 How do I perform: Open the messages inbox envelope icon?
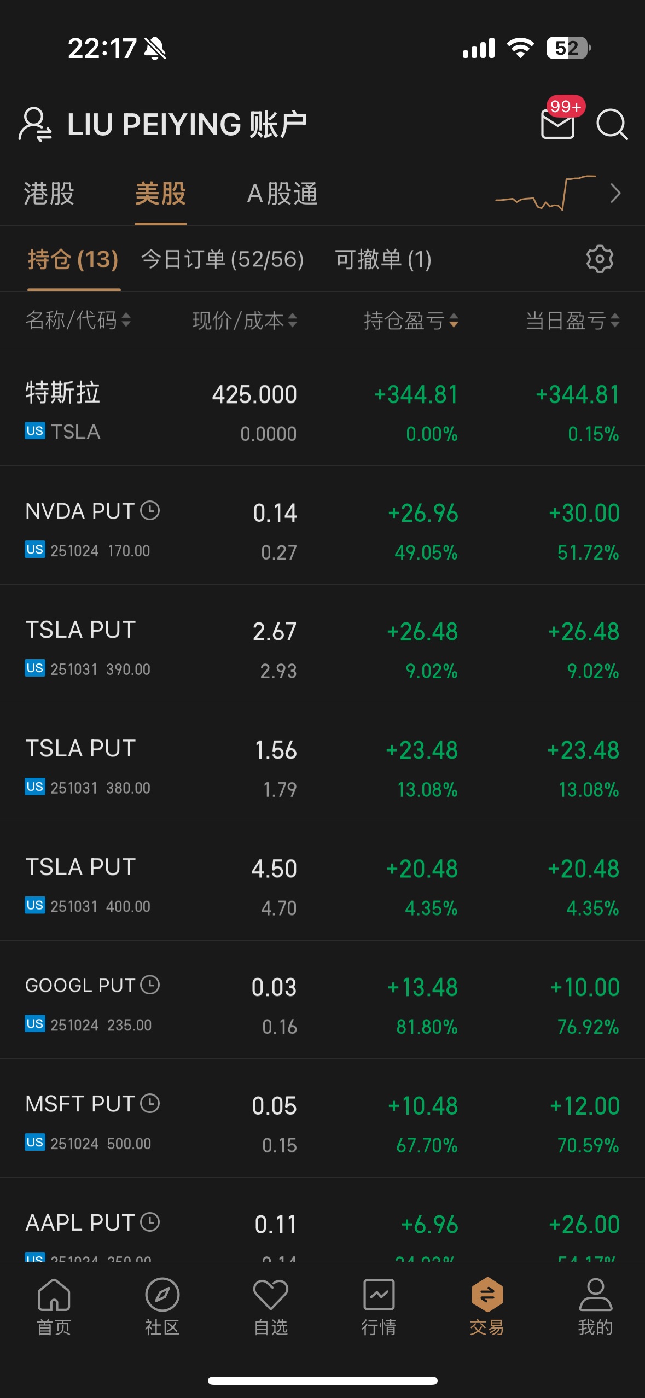557,124
